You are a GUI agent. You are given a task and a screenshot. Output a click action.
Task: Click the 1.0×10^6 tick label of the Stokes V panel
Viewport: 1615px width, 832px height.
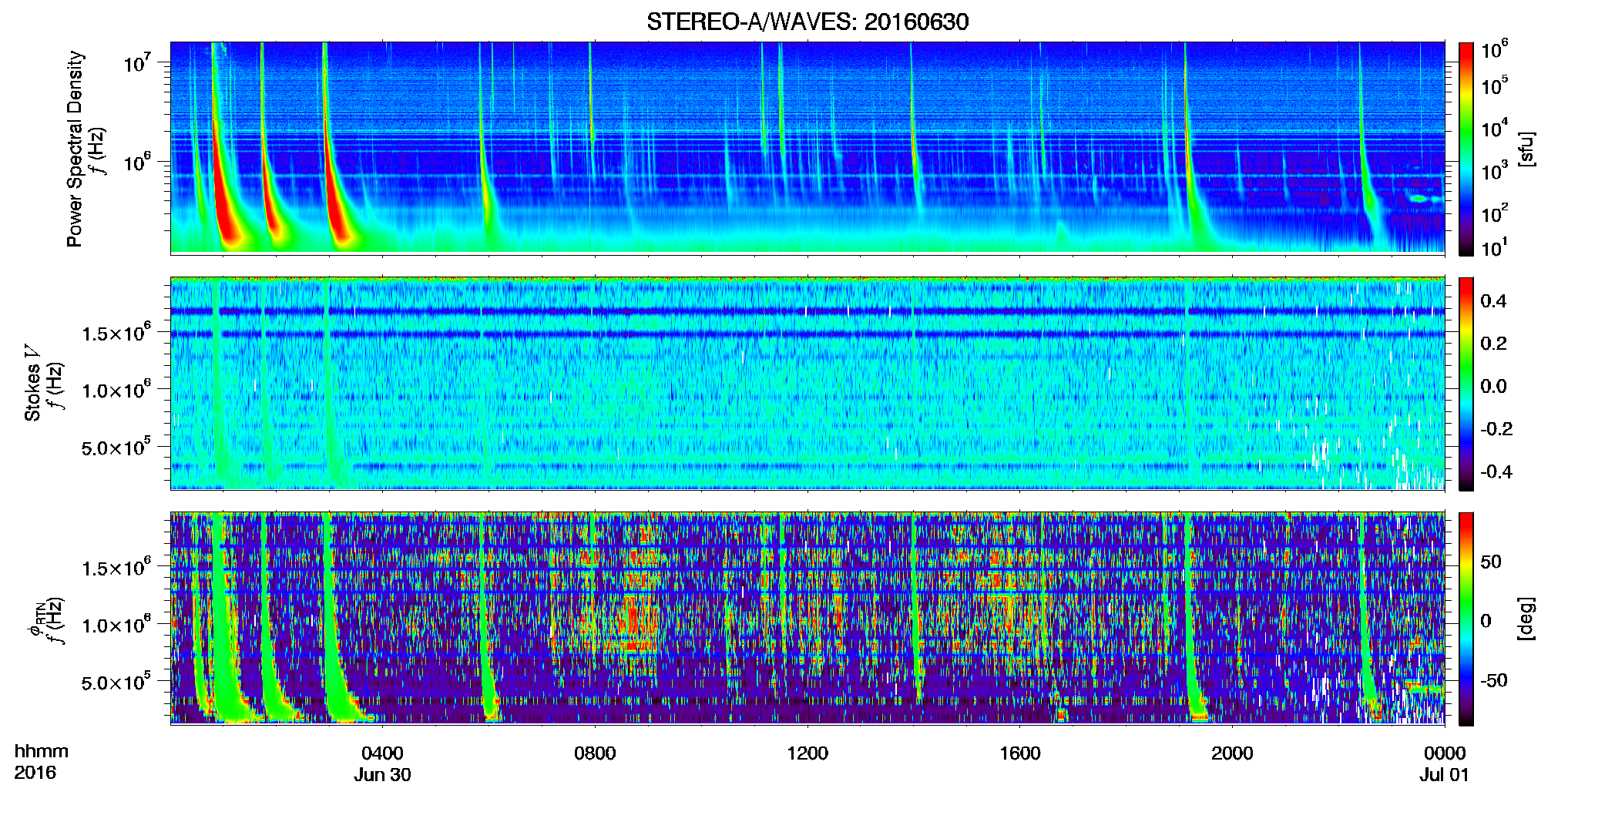click(116, 389)
